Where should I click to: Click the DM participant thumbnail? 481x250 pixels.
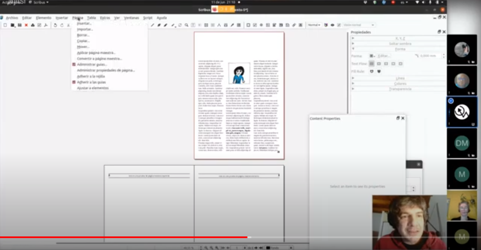(462, 143)
